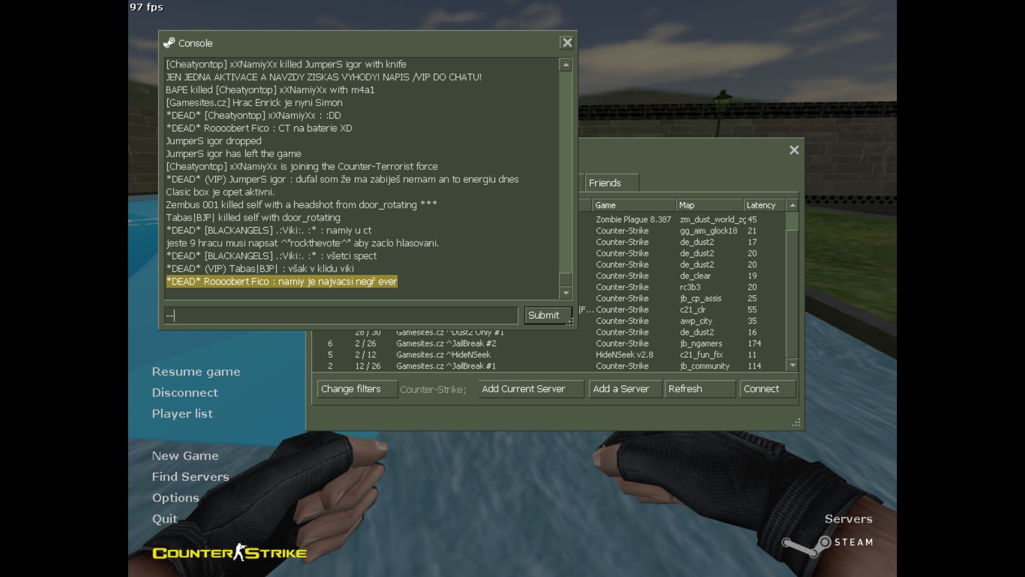Close the server browser window
1025x577 pixels.
tap(794, 150)
